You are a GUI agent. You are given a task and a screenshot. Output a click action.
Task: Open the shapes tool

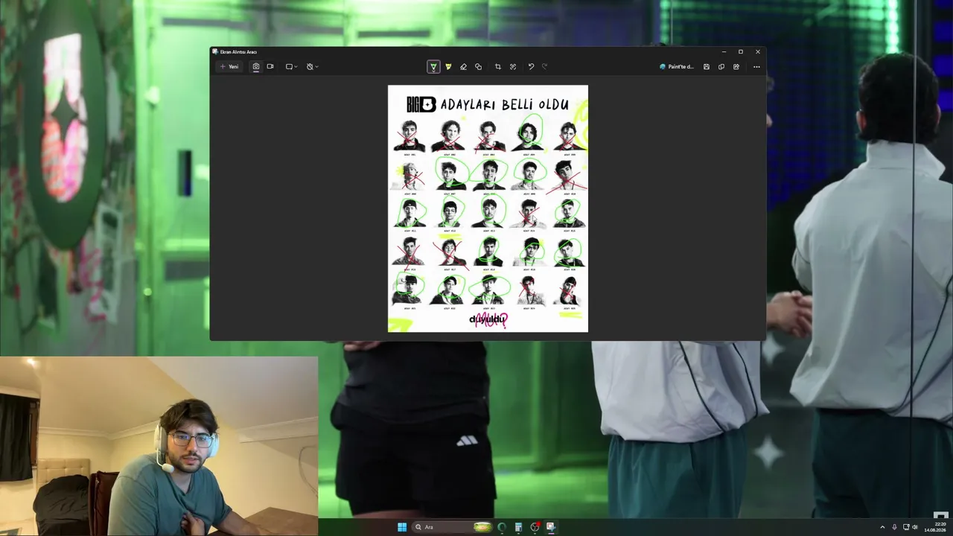click(478, 67)
